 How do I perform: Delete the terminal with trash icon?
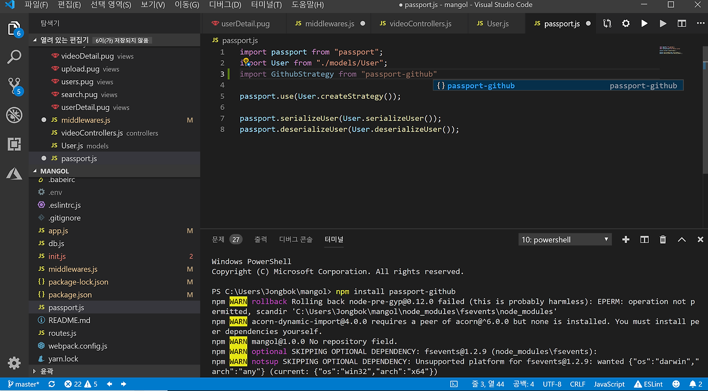pyautogui.click(x=663, y=240)
